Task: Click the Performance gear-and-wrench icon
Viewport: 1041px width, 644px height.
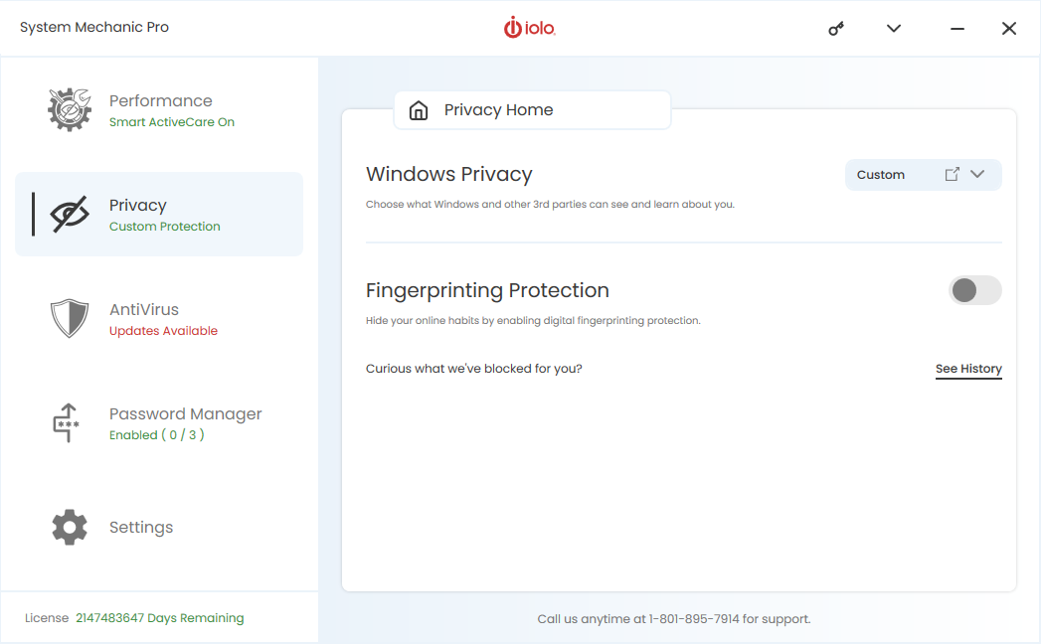Action: (x=70, y=109)
